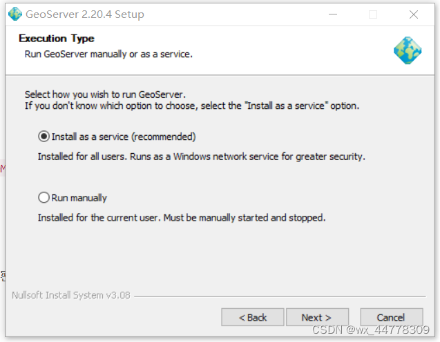Click the "Install as a service (recommended)" label text
440x342 pixels.
[x=124, y=137]
